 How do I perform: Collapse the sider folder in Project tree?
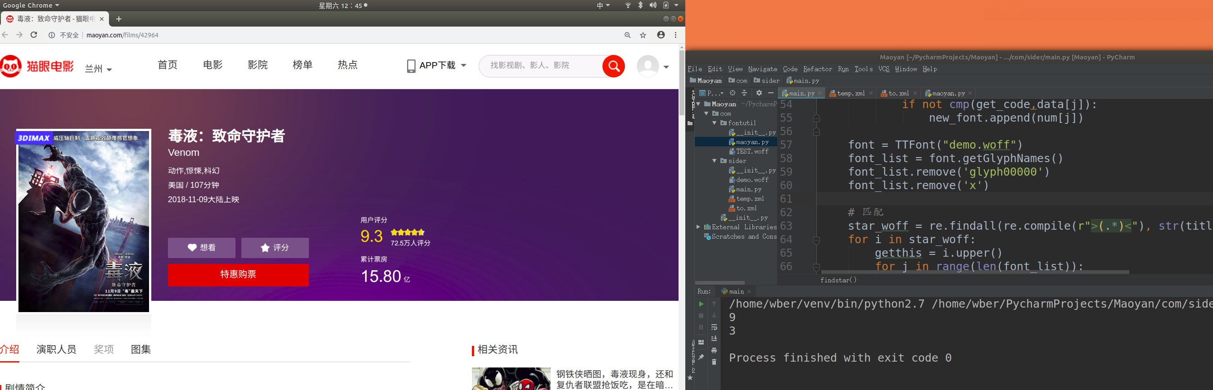(x=714, y=161)
